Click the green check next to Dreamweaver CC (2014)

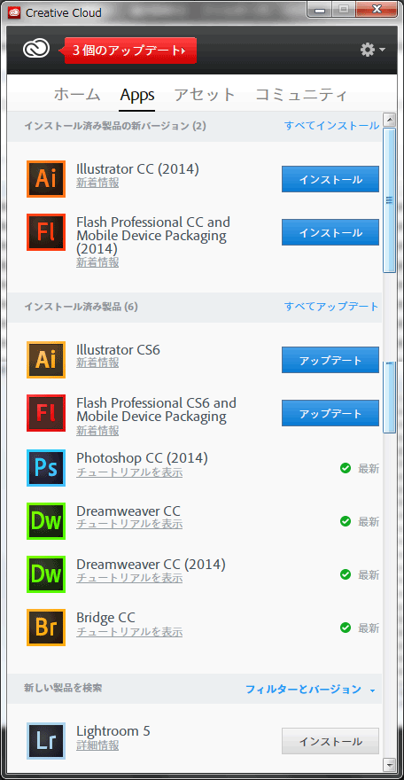point(346,574)
